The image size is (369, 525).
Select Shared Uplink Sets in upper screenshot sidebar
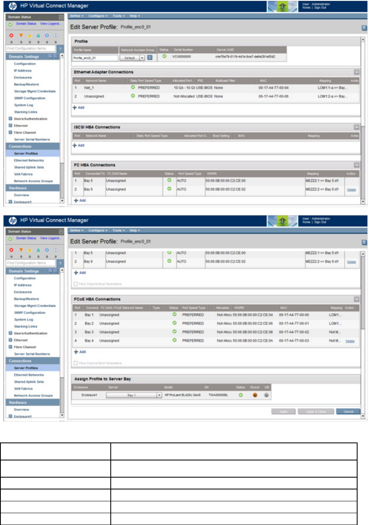tap(30, 167)
